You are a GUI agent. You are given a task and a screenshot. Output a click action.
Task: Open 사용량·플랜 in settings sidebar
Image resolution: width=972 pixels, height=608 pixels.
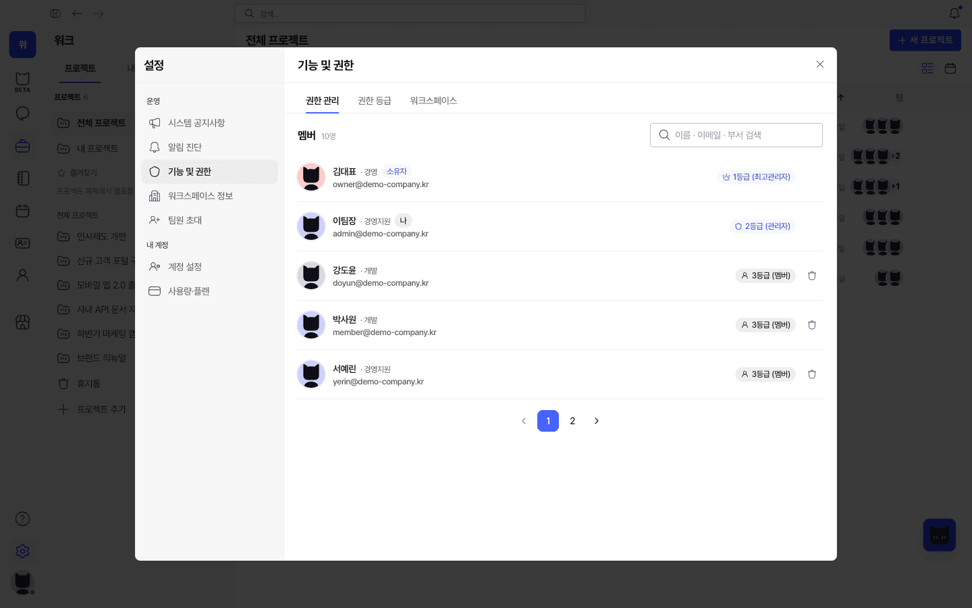pyautogui.click(x=209, y=291)
